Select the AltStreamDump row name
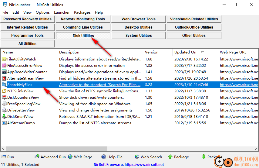The width and height of the screenshot is (259, 168). click(21, 123)
